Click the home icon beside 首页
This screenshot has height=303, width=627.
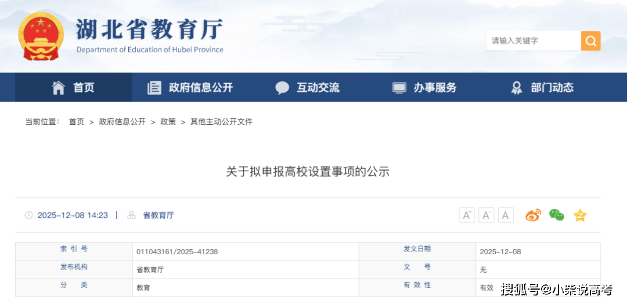(x=59, y=88)
